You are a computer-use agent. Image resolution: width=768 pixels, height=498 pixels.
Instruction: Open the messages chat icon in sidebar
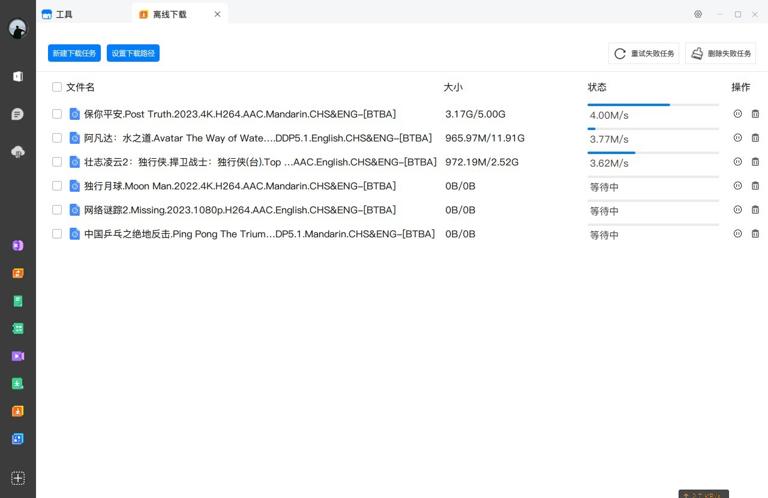(x=18, y=114)
